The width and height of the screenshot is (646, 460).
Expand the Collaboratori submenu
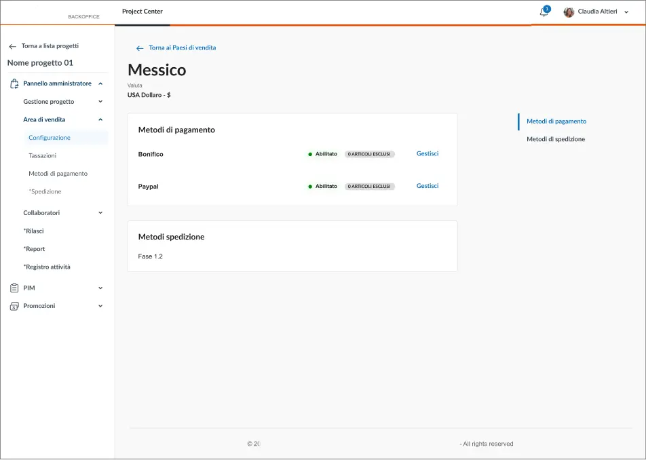100,213
